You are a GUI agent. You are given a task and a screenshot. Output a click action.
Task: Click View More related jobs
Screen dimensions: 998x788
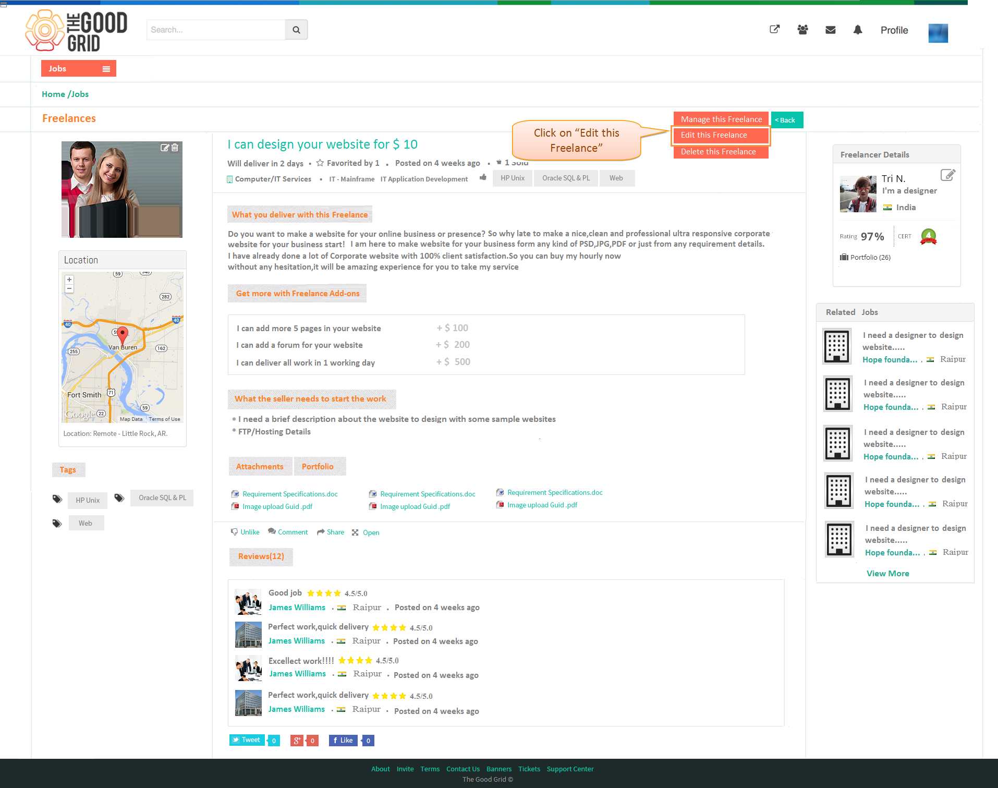click(x=888, y=573)
